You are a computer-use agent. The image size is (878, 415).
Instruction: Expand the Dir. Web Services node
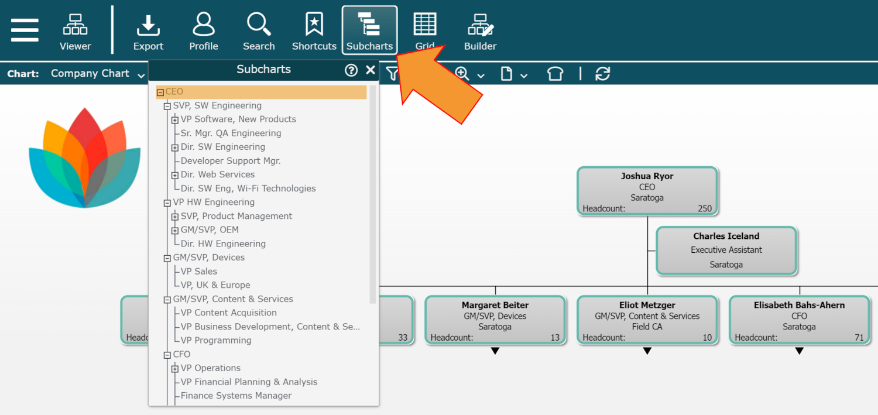click(x=175, y=176)
